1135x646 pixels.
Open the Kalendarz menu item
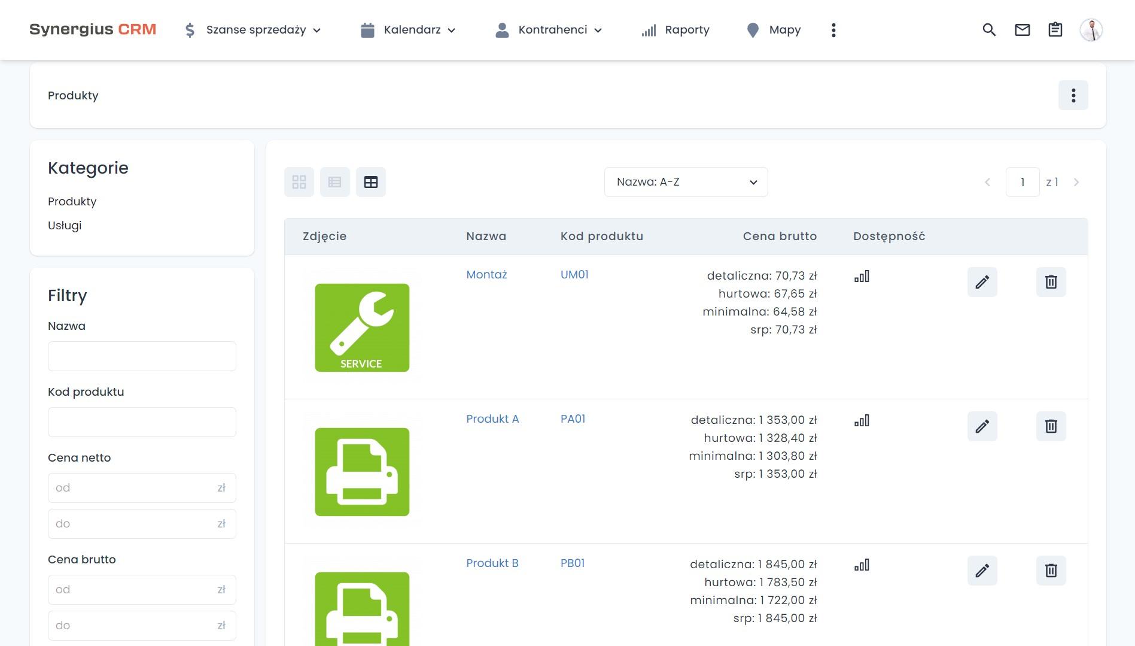click(407, 29)
